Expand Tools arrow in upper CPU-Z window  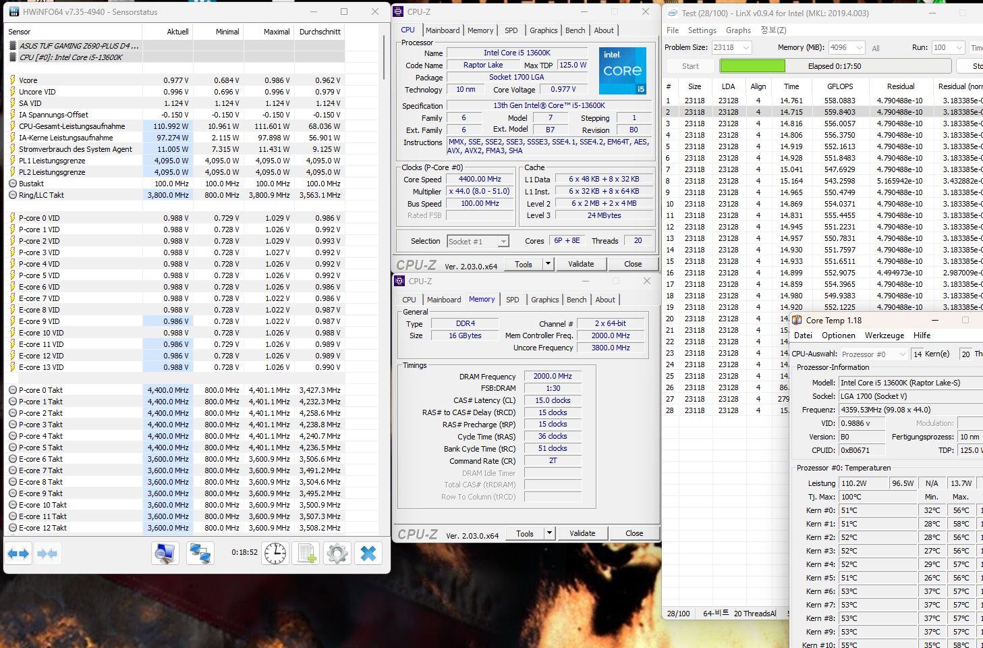click(x=549, y=264)
